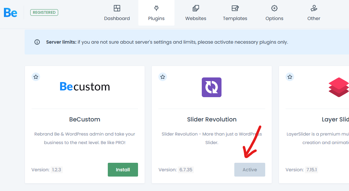
Task: Click the Layer Slider red layers logo
Action: tap(339, 87)
